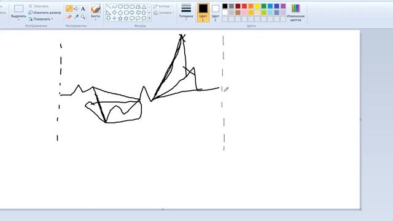This screenshot has width=393, height=221.
Task: Select the Rounded rectangular callout shape
Action: coord(132,18)
